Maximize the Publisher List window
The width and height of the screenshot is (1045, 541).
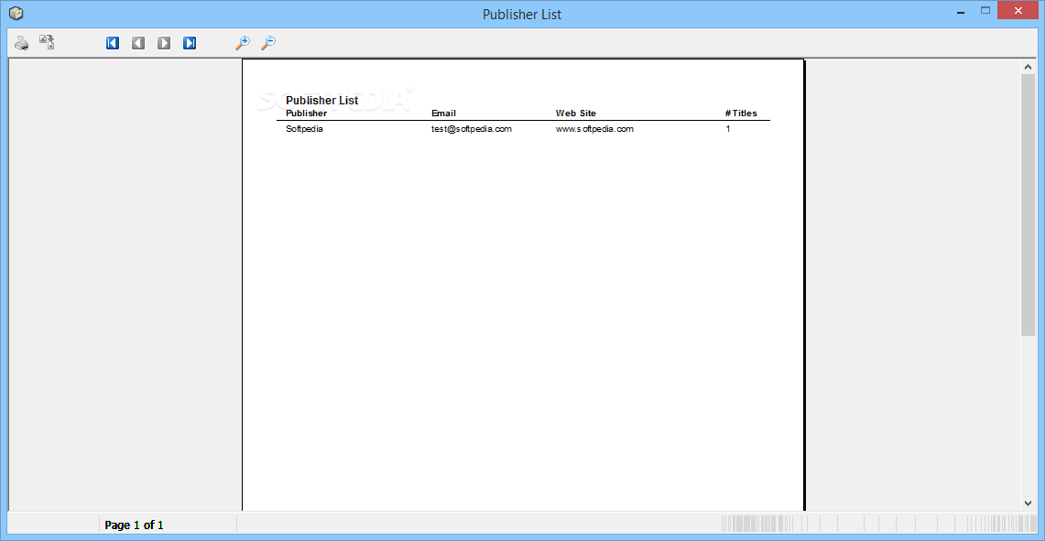(985, 11)
